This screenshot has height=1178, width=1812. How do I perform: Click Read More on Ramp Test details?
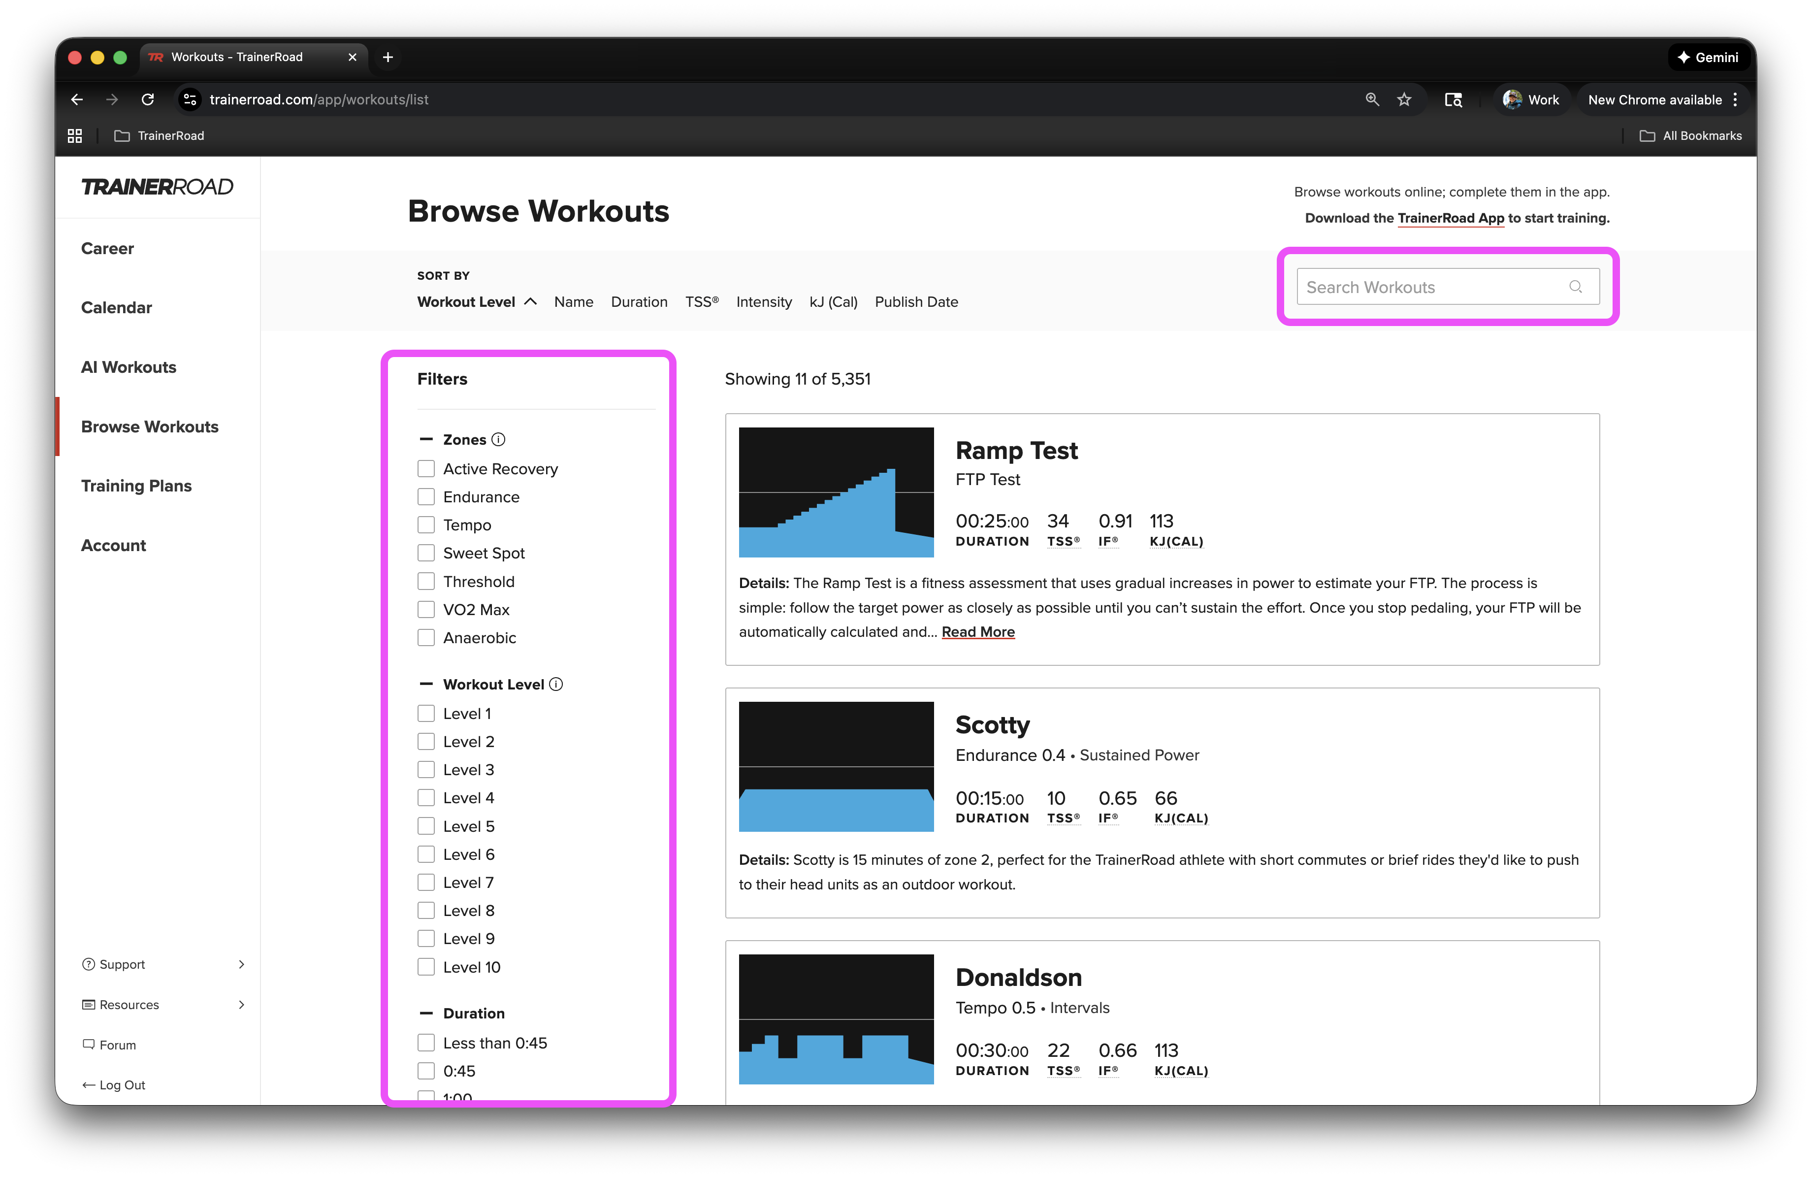click(x=978, y=631)
